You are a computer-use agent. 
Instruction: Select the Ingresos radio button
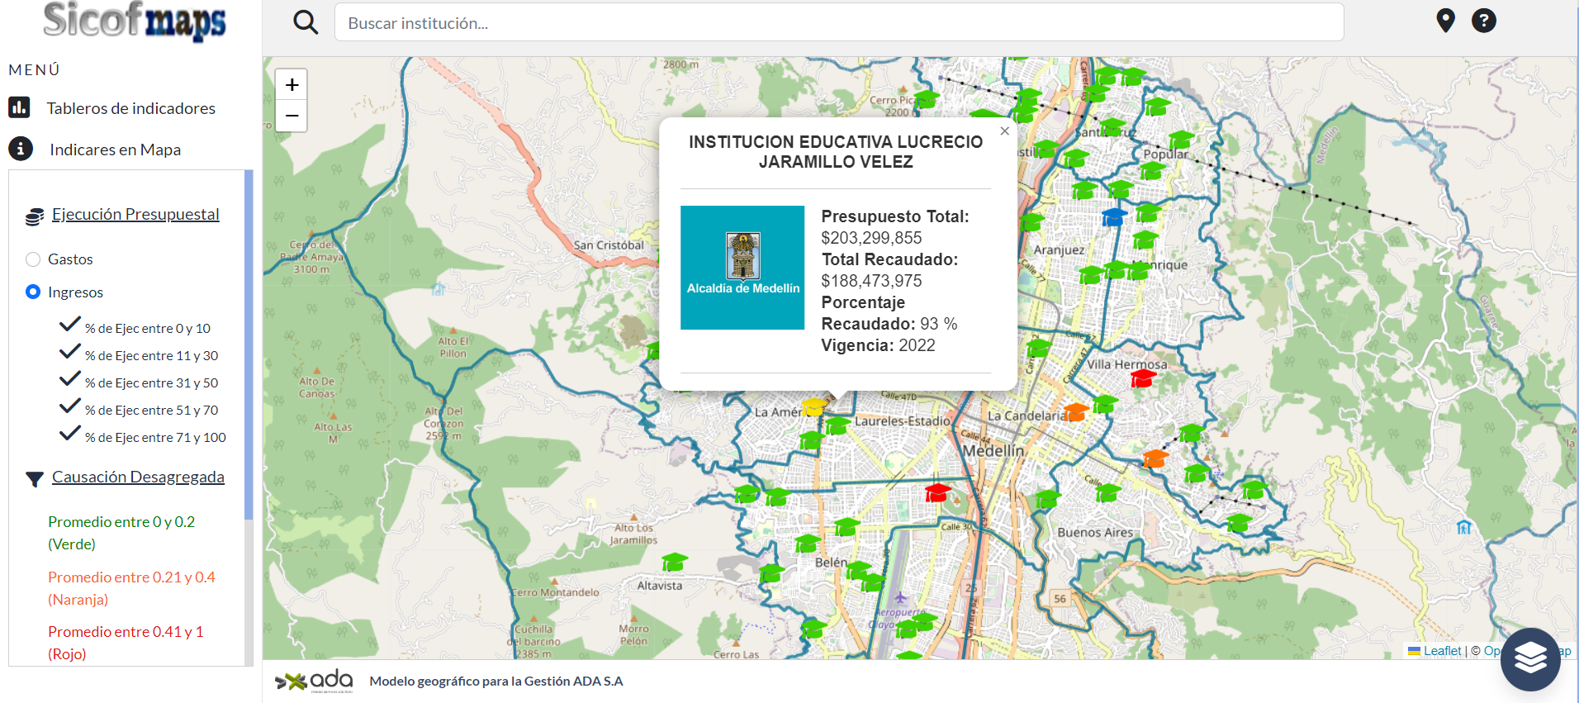click(33, 292)
